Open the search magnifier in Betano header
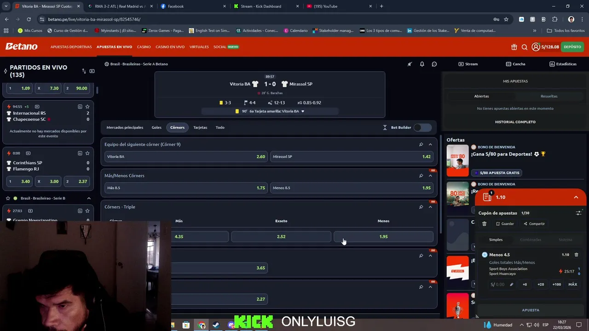589x331 pixels. pos(525,47)
